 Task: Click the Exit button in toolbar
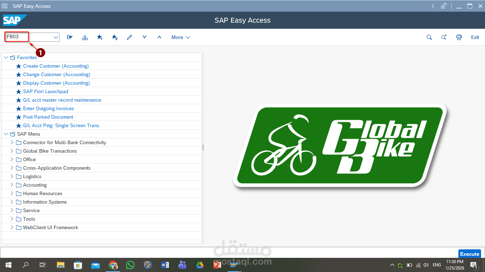pos(475,37)
